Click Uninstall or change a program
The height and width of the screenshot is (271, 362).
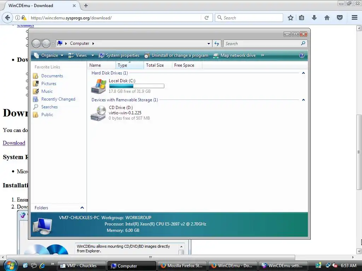(176, 55)
